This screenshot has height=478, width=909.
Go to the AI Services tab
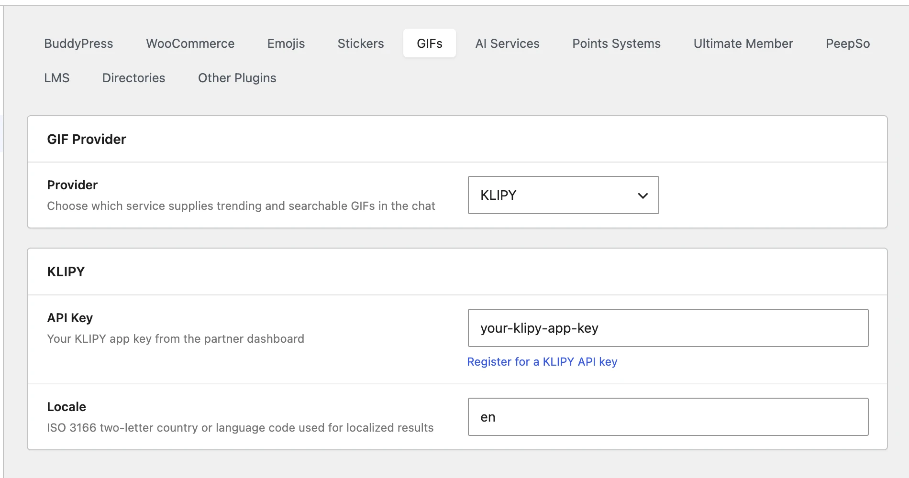pos(507,43)
